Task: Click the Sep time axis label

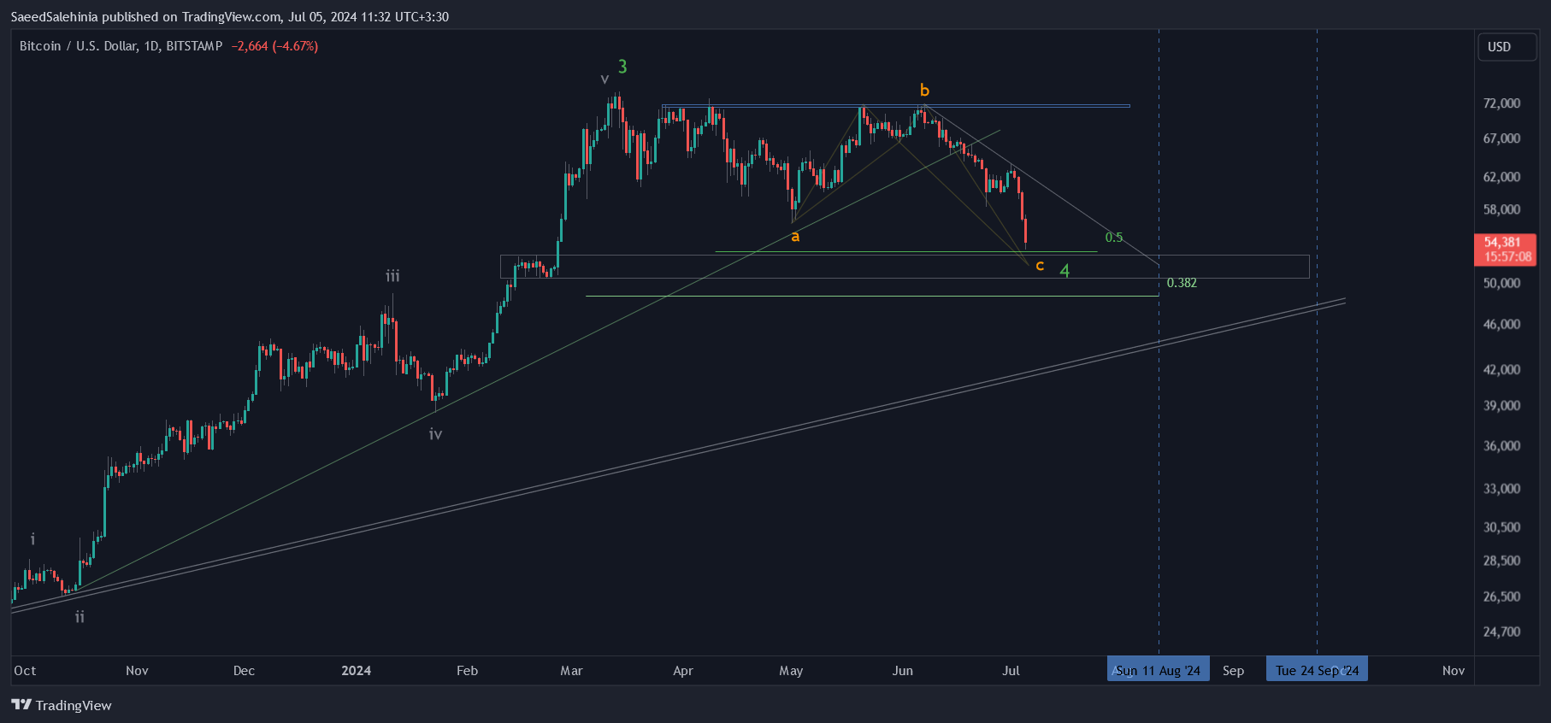Action: tap(1233, 671)
